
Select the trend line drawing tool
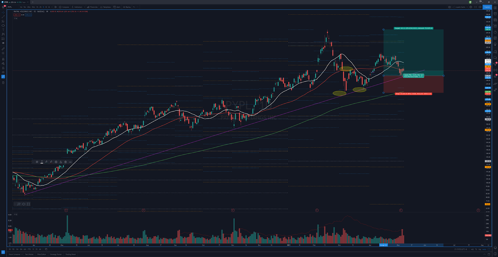coord(3,17)
